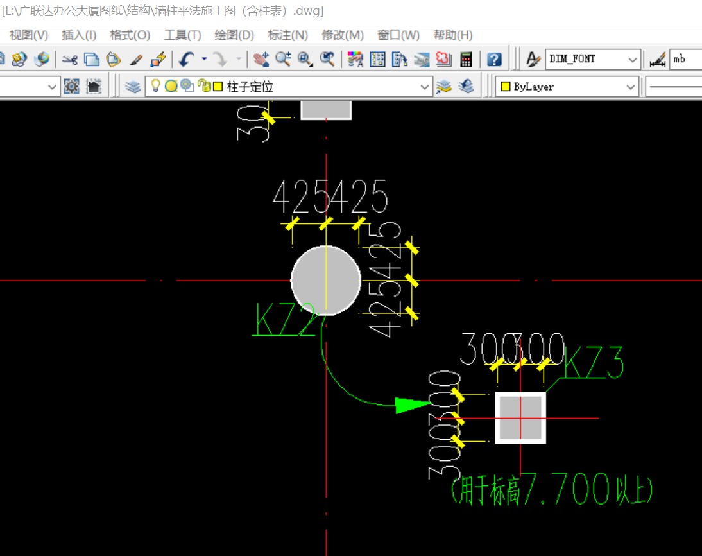The height and width of the screenshot is (556, 702).
Task: Open the 工具(T) menu
Action: pyautogui.click(x=182, y=35)
